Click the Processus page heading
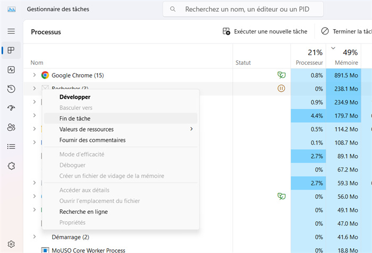The height and width of the screenshot is (253, 372). coord(46,32)
